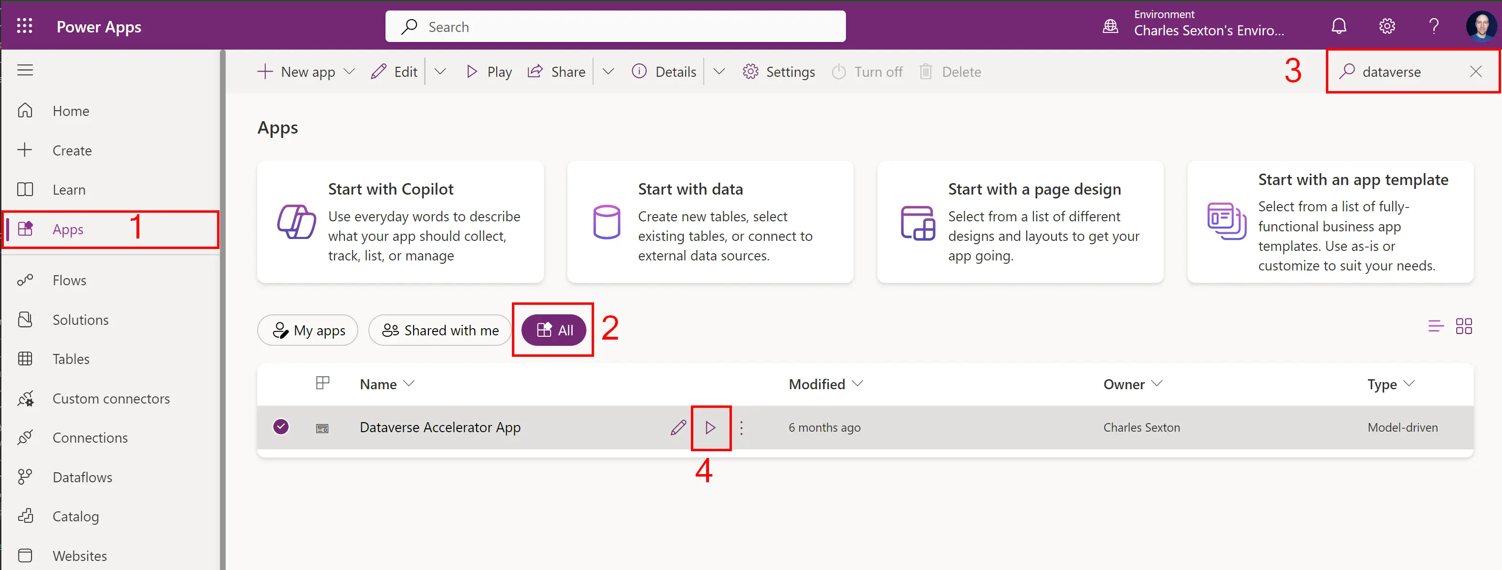Open the Start with Copilot card

click(x=401, y=222)
